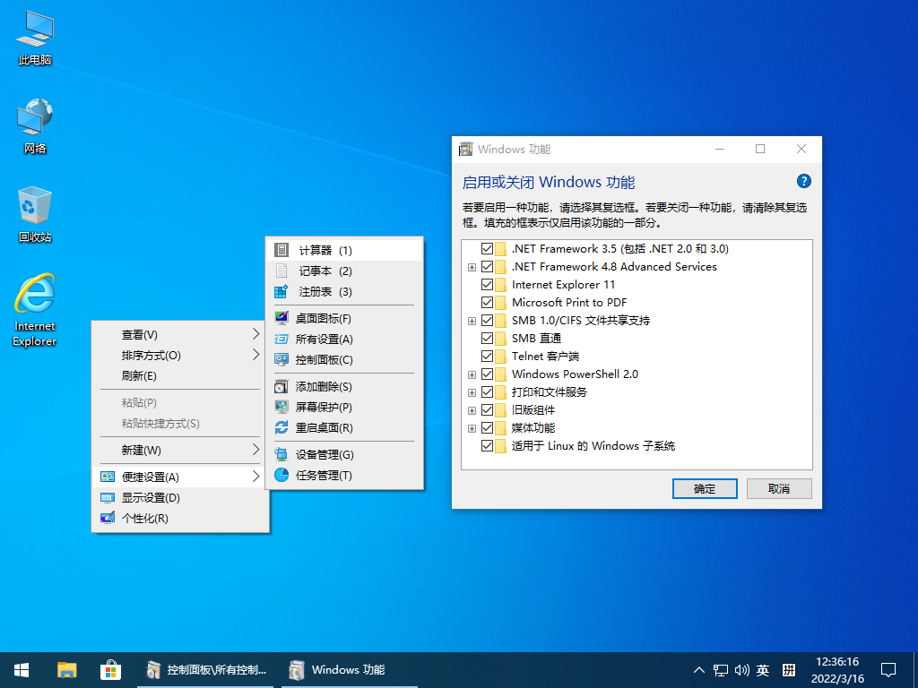Click the control panel icon beside 控制面板(C)
This screenshot has height=688, width=918.
[x=281, y=359]
